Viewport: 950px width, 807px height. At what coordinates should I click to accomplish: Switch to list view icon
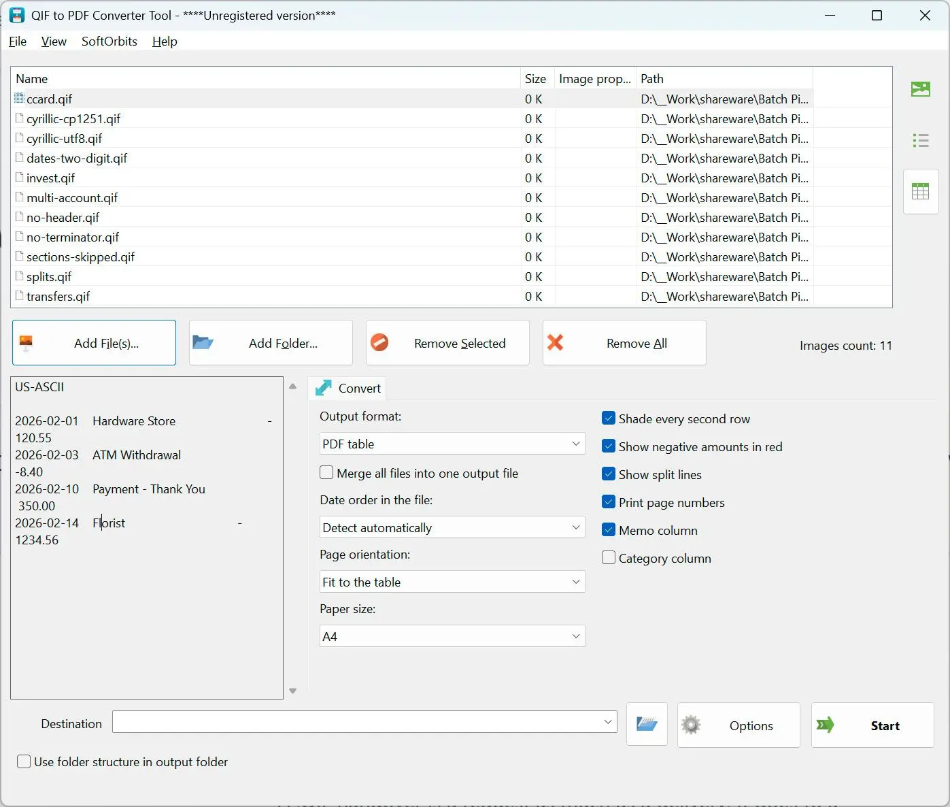point(921,141)
